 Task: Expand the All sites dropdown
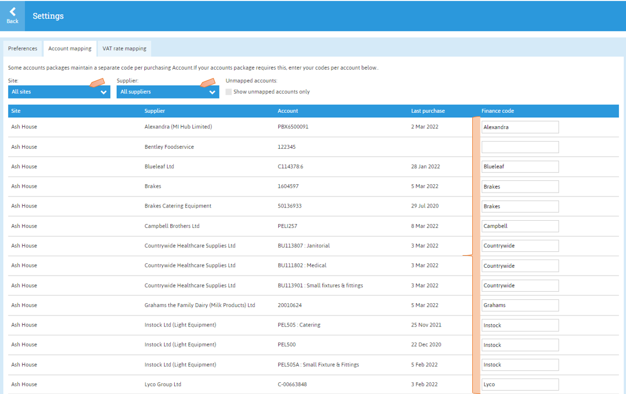point(59,92)
